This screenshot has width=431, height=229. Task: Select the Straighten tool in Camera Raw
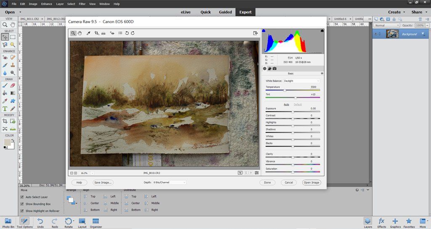pos(104,33)
